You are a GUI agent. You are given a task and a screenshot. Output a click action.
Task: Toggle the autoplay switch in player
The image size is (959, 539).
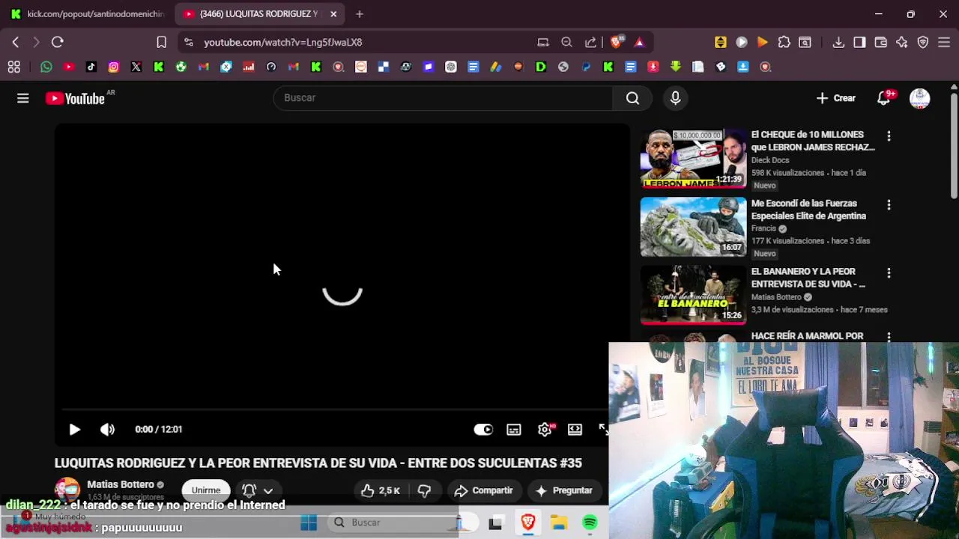(x=483, y=429)
